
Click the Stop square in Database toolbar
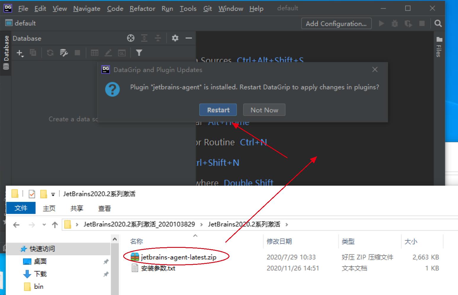77,53
